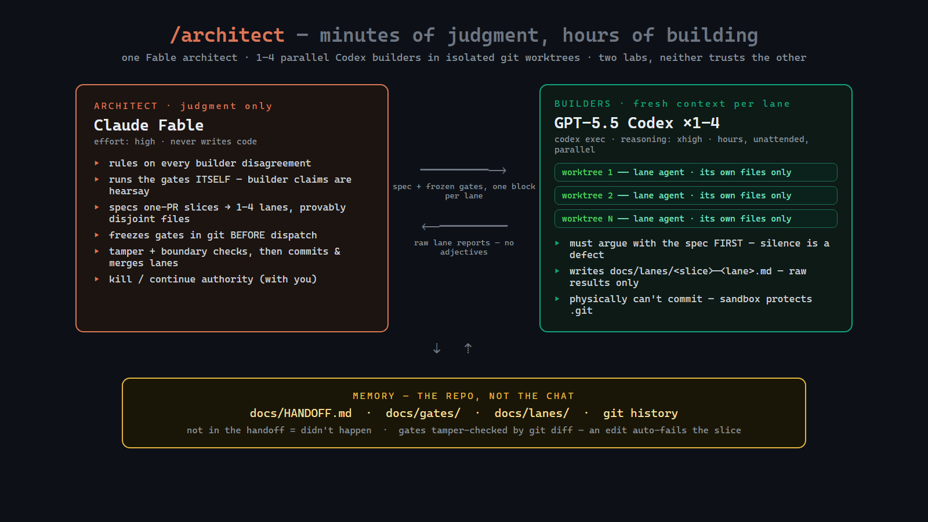Image resolution: width=928 pixels, height=522 pixels.
Task: Click 'specs one-PR slices' bullet text
Action: click(x=227, y=213)
